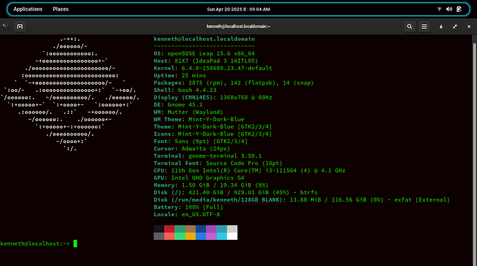
Task: Open the terminal search
Action: [409, 26]
